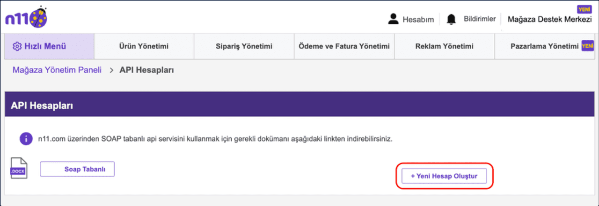Click the + Yeni Hesap Oluştur button
The width and height of the screenshot is (599, 206).
pyautogui.click(x=444, y=176)
